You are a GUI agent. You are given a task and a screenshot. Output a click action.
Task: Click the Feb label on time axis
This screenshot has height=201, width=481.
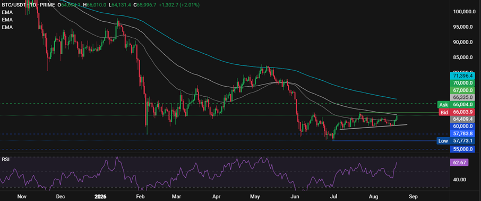(140, 196)
